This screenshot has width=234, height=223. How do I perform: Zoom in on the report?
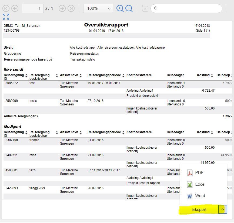[120, 8]
